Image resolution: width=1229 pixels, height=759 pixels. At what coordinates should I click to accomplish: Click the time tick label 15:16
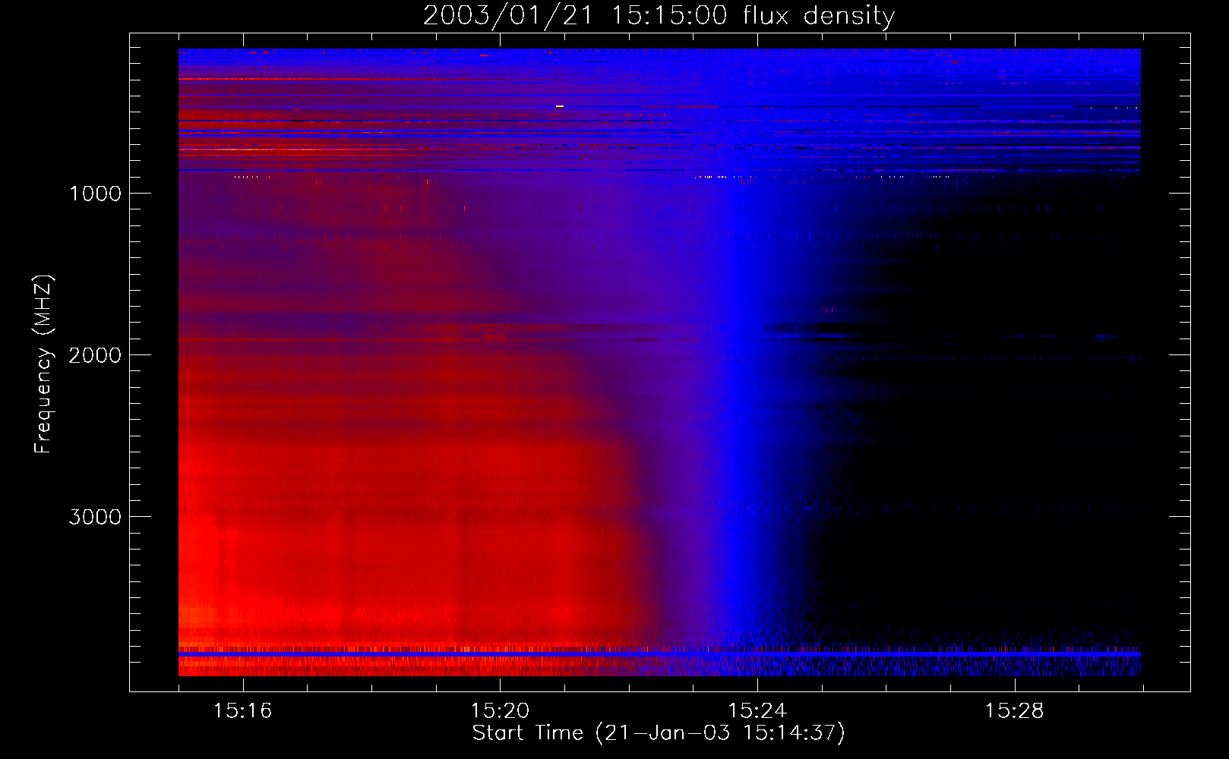pyautogui.click(x=242, y=711)
